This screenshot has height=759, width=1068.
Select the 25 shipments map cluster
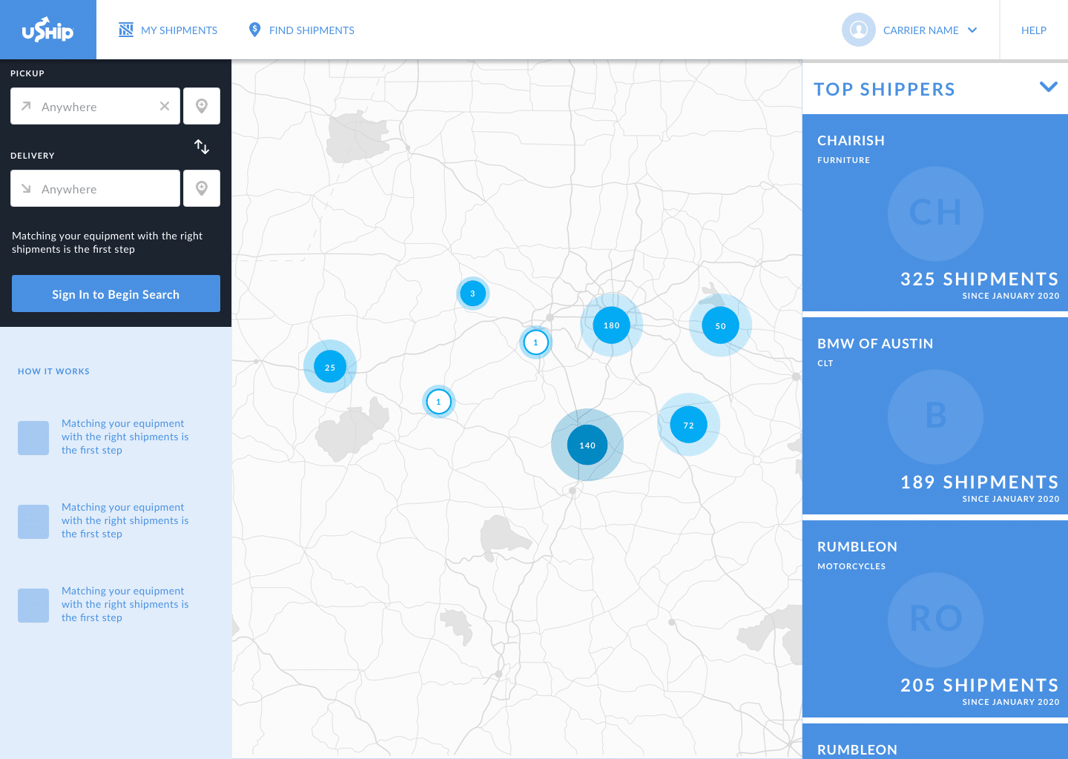[330, 367]
